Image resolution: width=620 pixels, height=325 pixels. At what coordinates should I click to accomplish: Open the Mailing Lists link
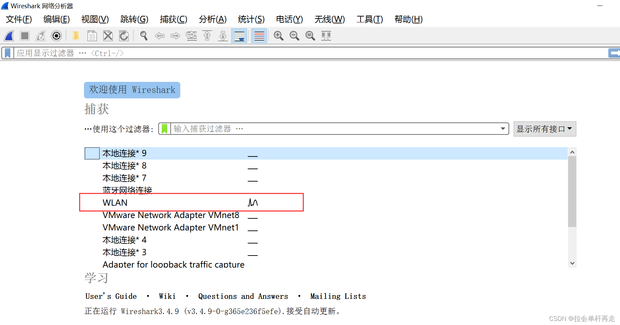[338, 296]
